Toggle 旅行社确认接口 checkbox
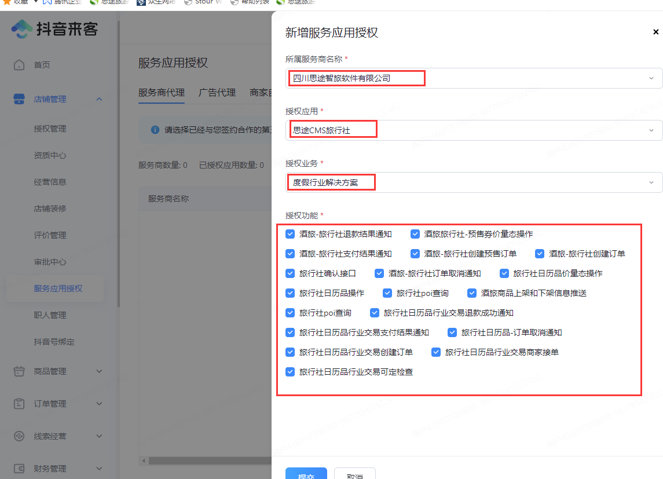The width and height of the screenshot is (663, 479). [290, 273]
